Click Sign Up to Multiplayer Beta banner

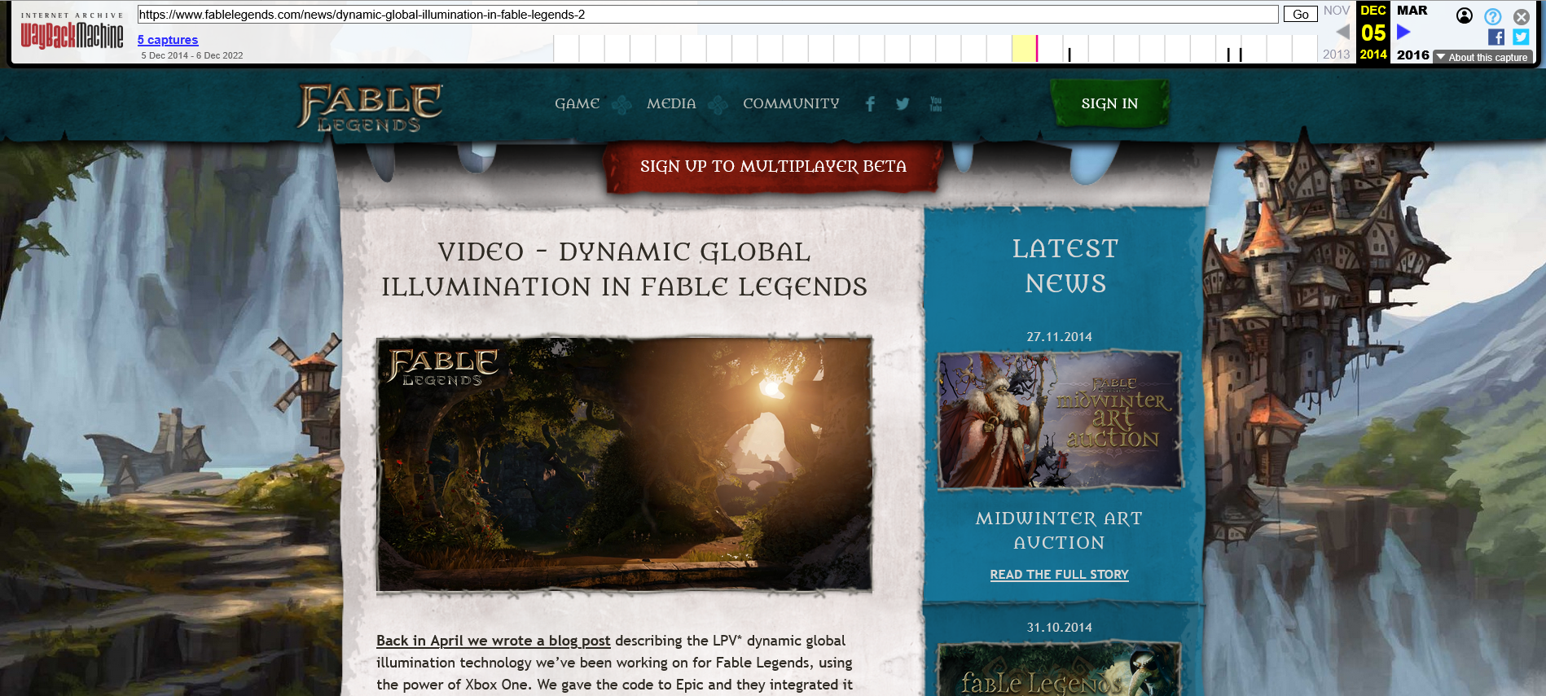(773, 167)
